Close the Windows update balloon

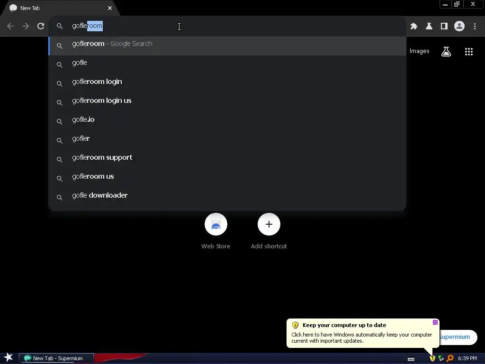[x=435, y=322]
